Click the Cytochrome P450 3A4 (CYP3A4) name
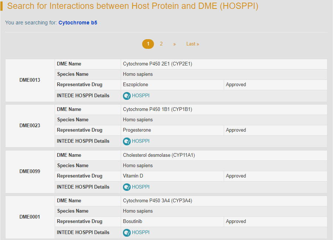This screenshot has width=333, height=240. [x=158, y=201]
